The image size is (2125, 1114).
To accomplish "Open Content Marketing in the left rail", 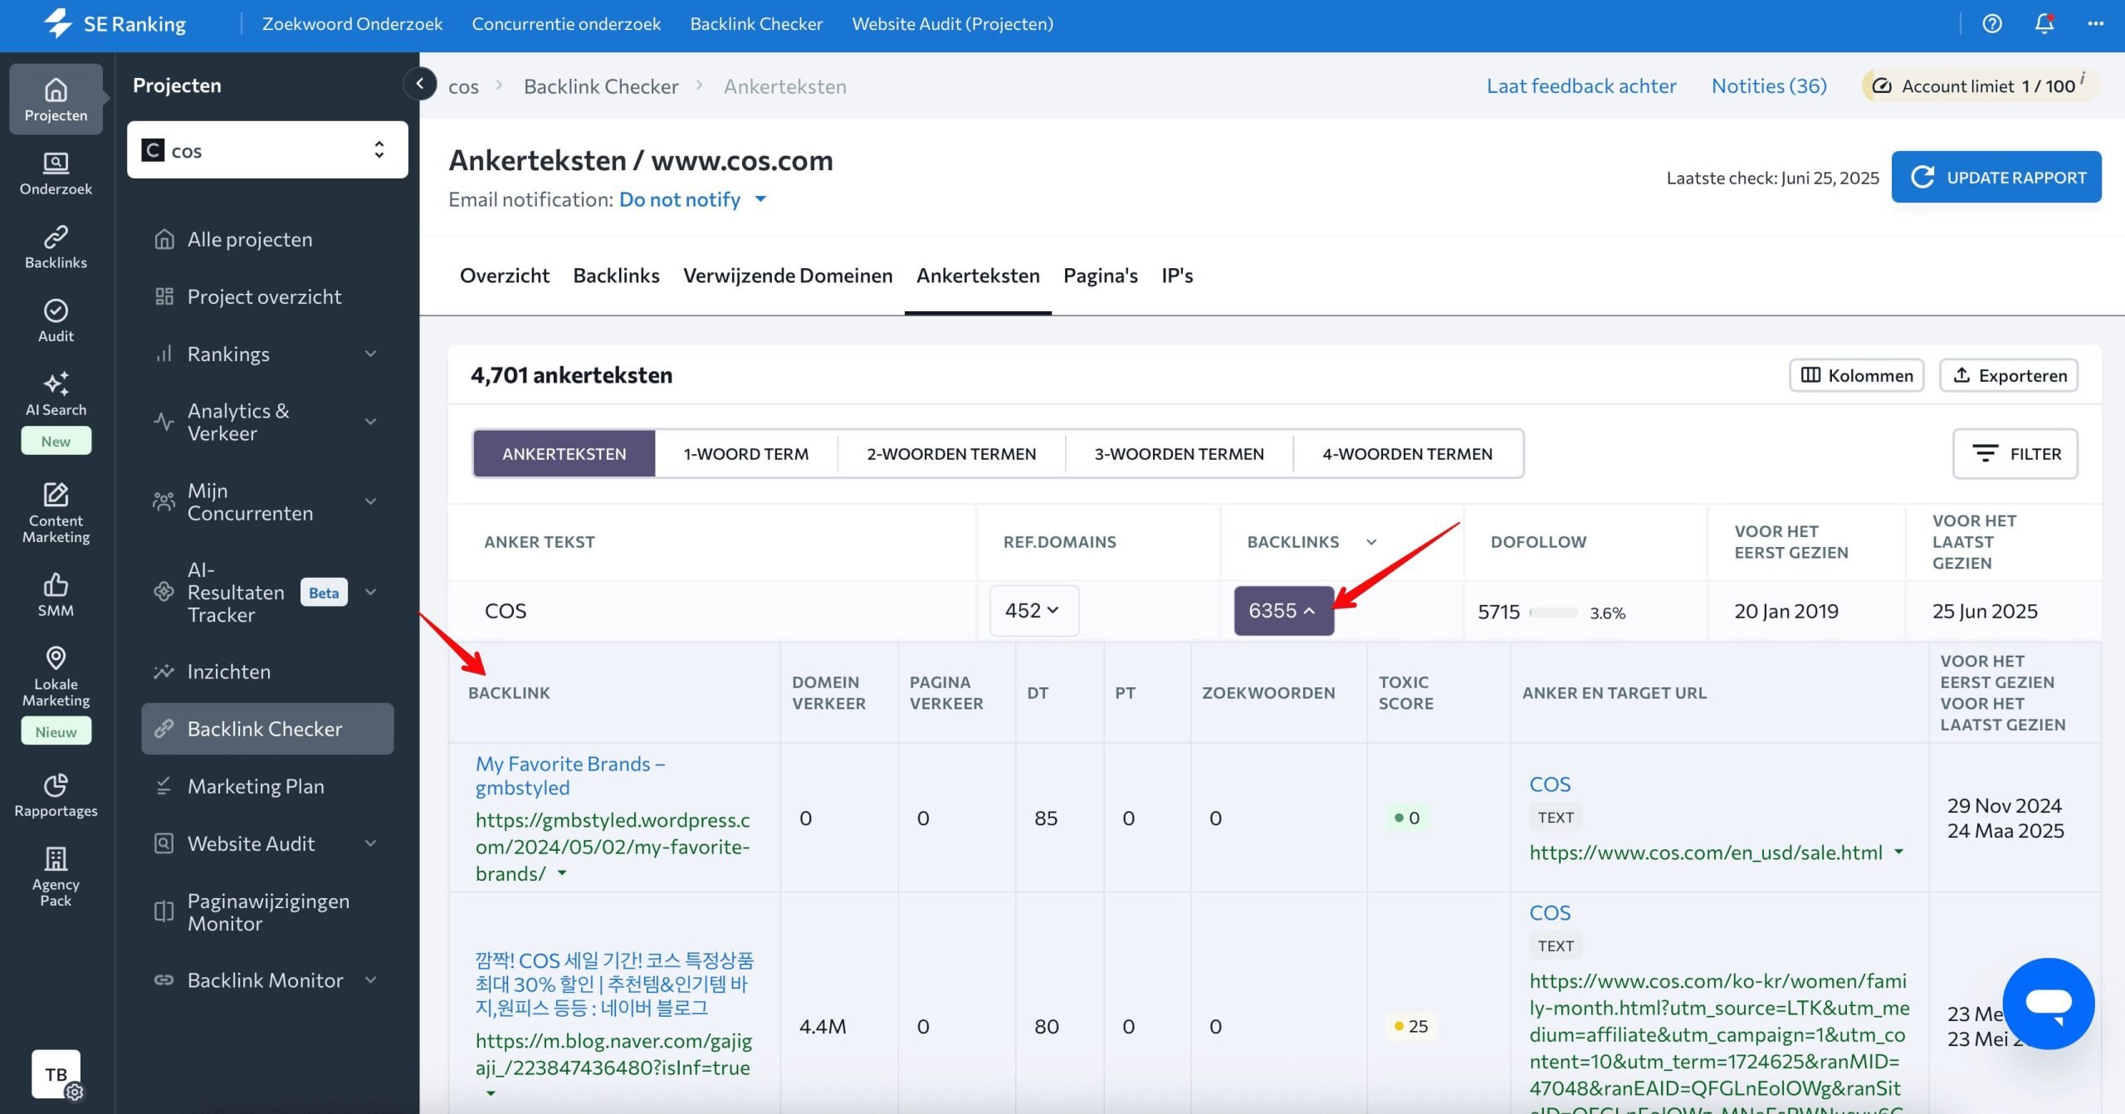I will pyautogui.click(x=56, y=513).
